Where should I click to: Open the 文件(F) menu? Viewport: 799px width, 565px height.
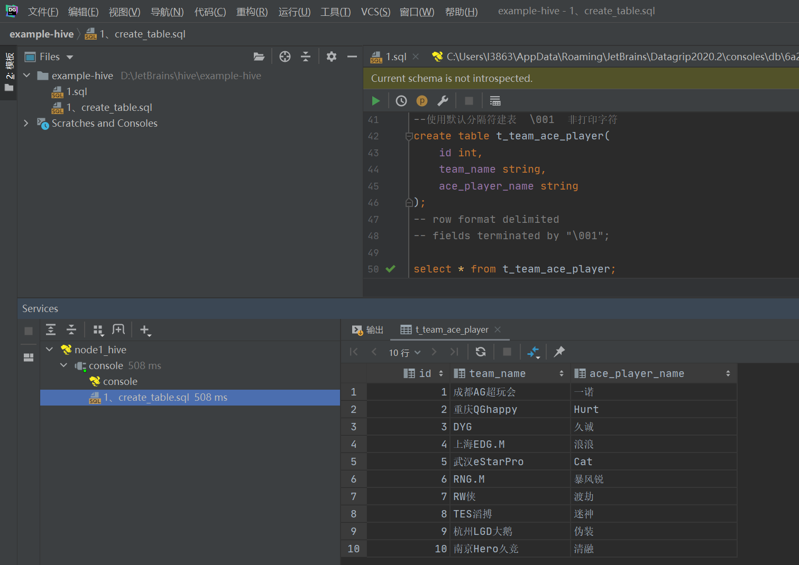click(x=43, y=12)
